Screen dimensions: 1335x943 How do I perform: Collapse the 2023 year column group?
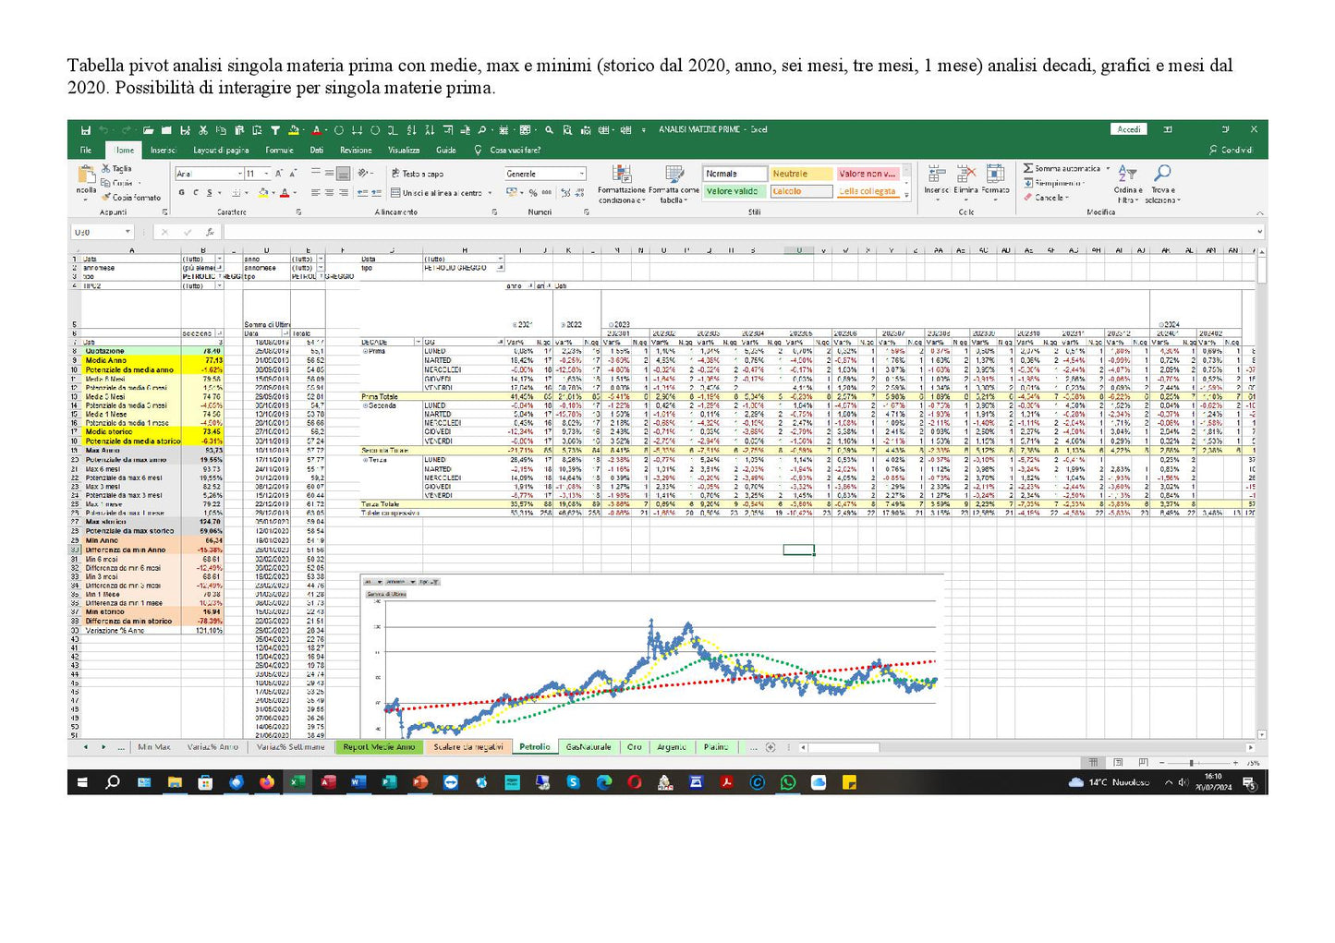612,325
